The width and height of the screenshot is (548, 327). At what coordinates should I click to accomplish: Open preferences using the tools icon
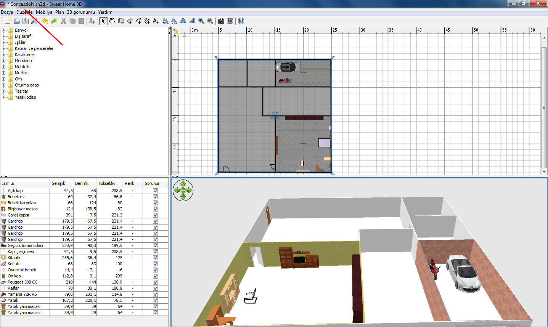point(34,21)
